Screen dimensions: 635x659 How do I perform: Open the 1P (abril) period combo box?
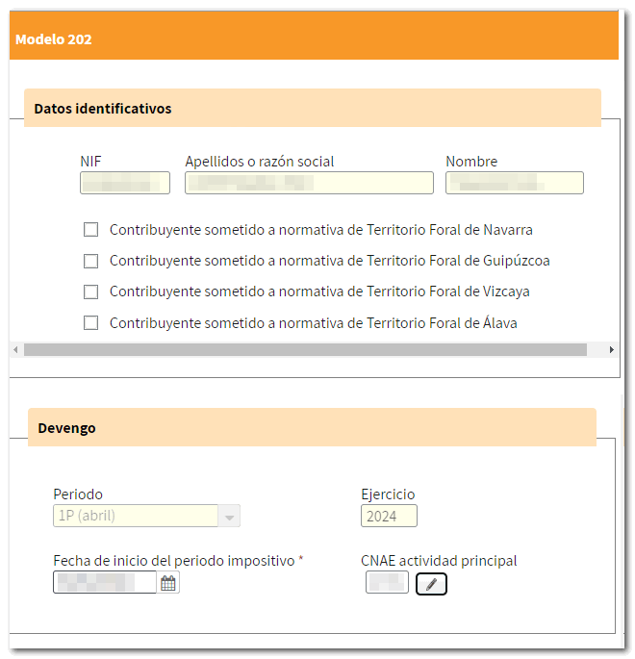[x=146, y=516]
